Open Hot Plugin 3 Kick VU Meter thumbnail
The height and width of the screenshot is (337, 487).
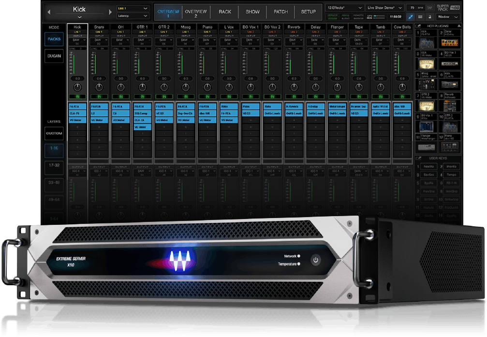[x=427, y=63]
